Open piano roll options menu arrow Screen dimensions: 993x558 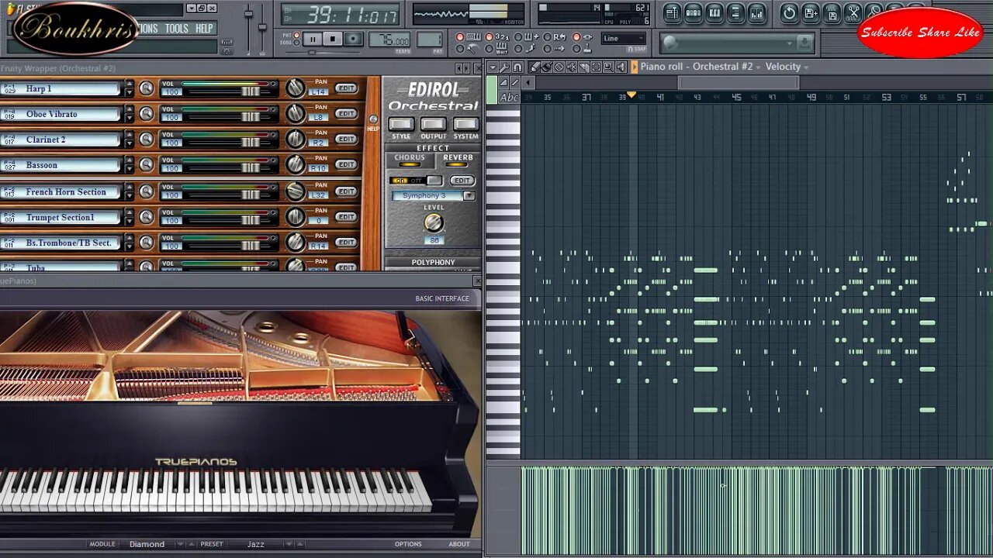point(492,67)
